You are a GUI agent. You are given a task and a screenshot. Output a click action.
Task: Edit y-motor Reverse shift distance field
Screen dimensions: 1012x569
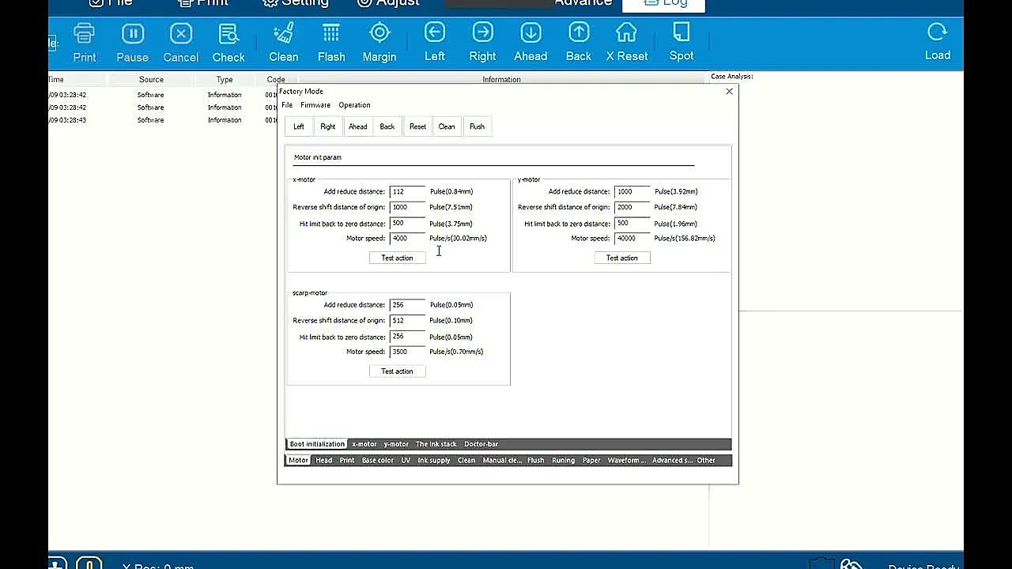tap(632, 207)
